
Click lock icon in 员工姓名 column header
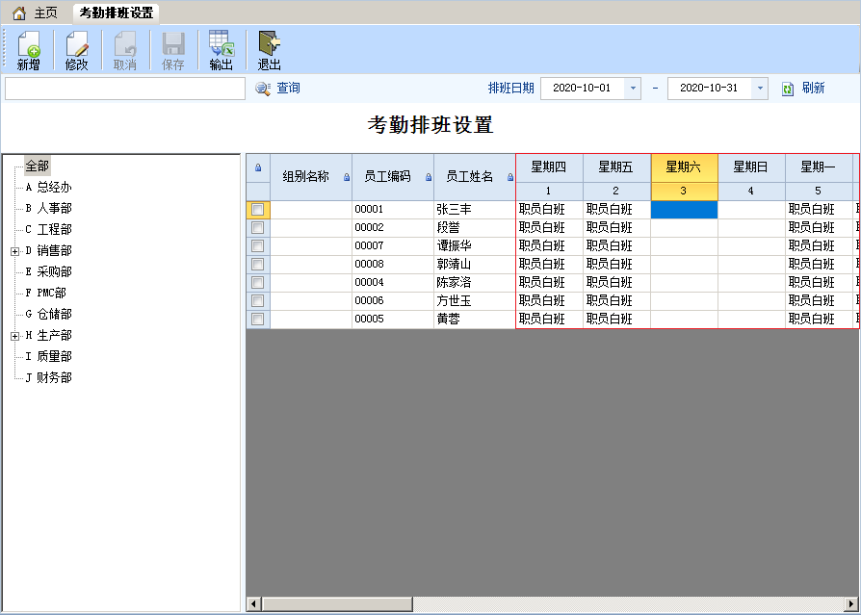[x=510, y=177]
